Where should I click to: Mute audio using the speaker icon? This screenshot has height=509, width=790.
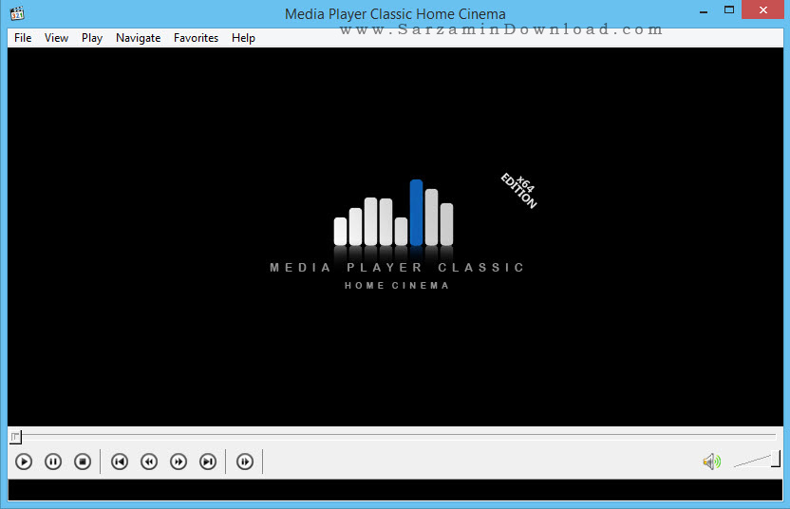[712, 462]
